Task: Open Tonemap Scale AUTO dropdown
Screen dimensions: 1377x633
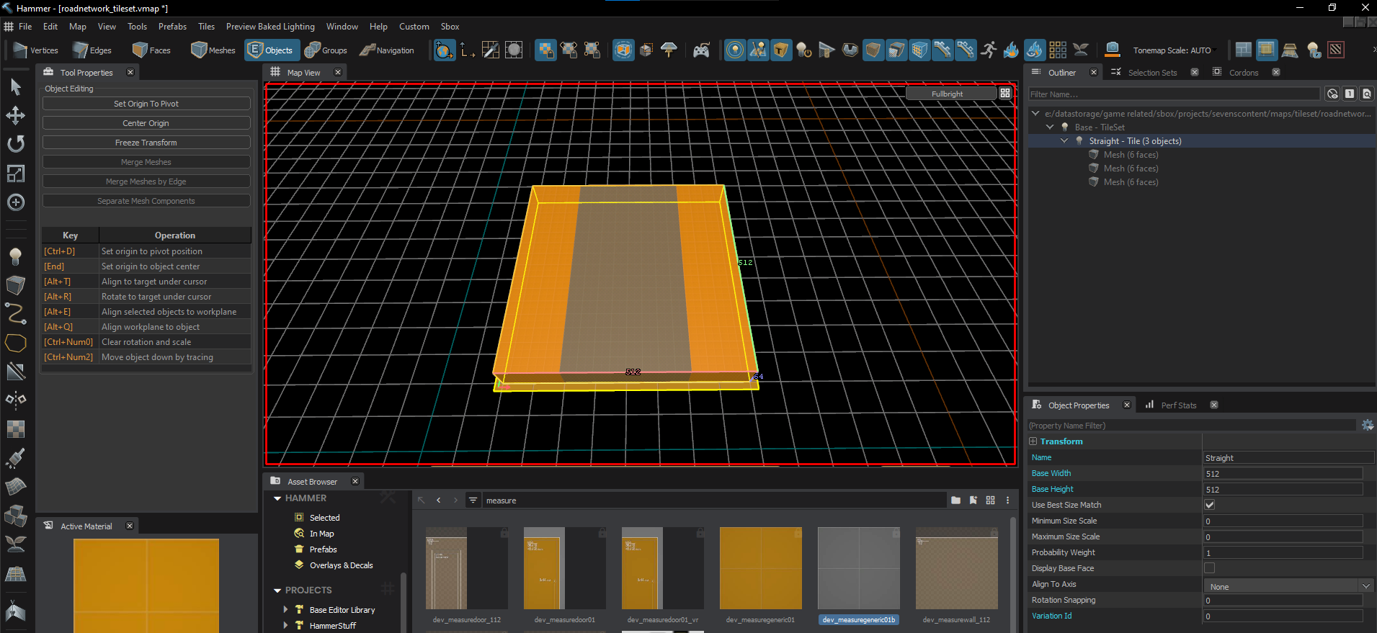Action: coord(1175,50)
